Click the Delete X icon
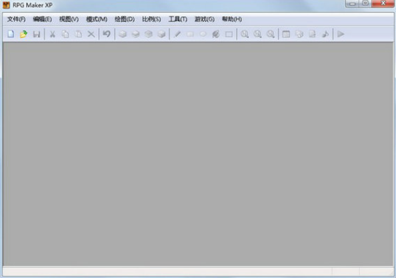 click(x=91, y=34)
